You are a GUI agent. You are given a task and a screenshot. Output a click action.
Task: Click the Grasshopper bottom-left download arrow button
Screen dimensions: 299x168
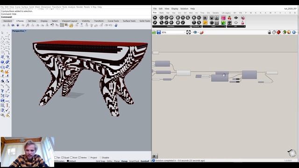point(155,156)
